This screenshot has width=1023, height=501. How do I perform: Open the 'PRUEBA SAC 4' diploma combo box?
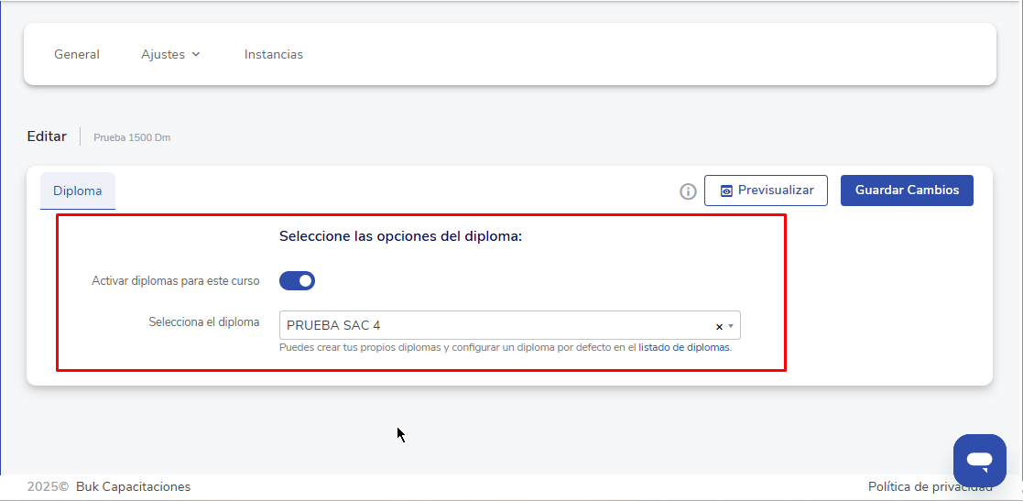click(495, 325)
